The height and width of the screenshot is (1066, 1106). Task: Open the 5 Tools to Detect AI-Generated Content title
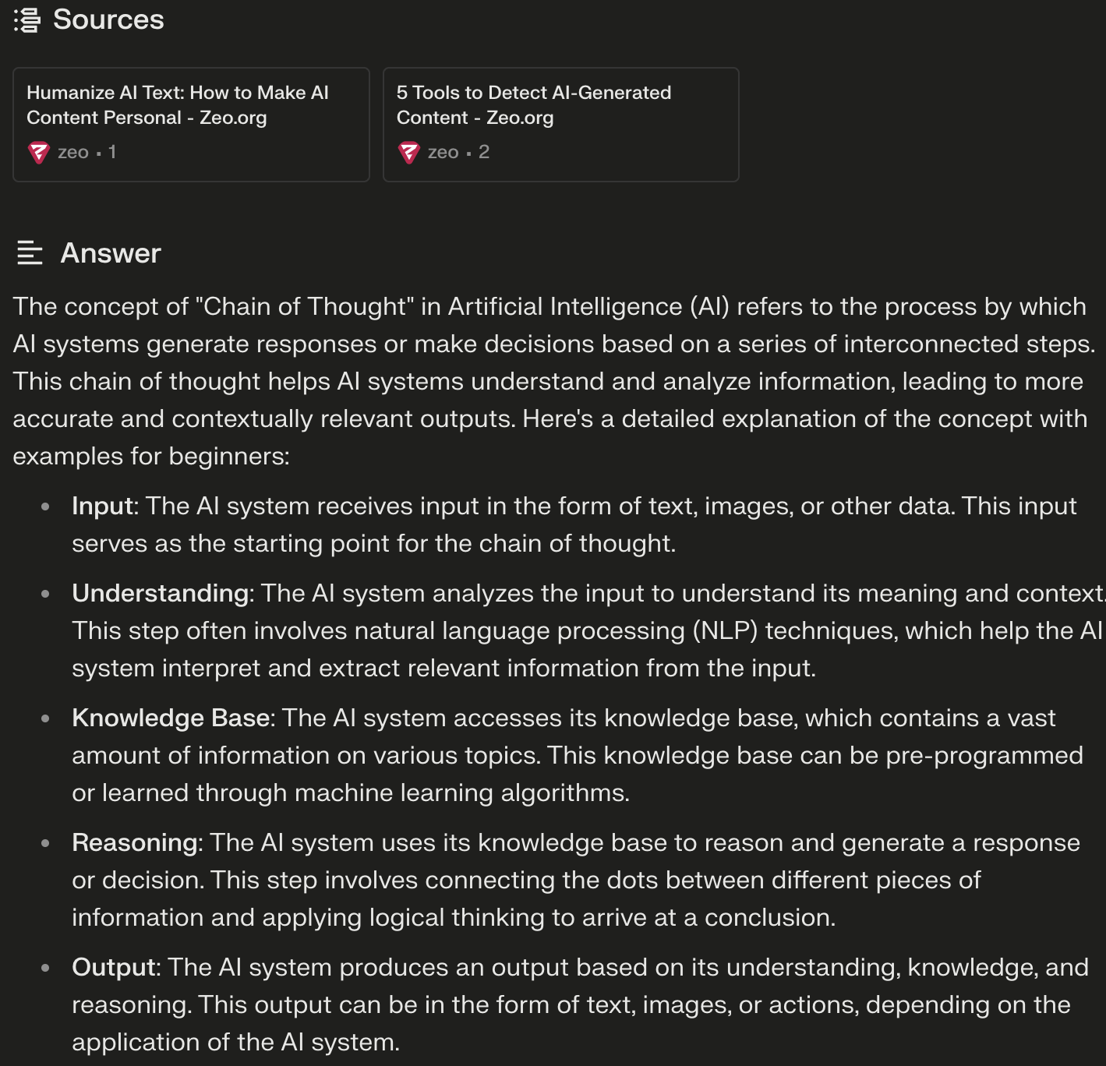(x=534, y=105)
